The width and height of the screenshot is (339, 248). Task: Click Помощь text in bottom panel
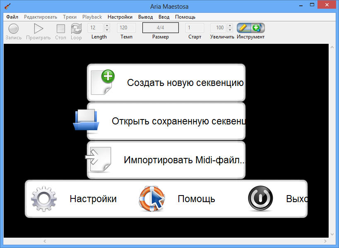coord(196,199)
